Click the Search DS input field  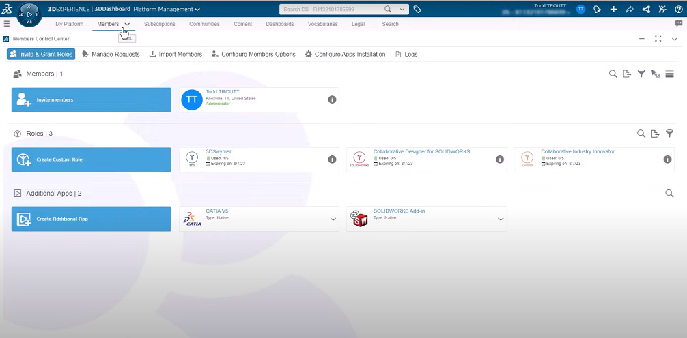332,9
